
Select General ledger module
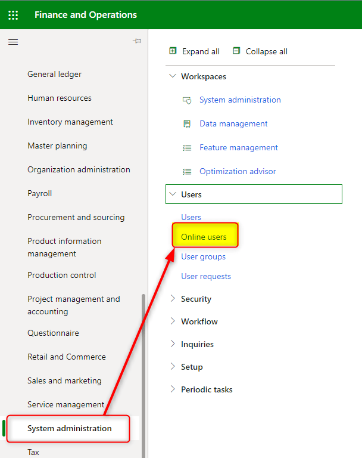tap(55, 75)
